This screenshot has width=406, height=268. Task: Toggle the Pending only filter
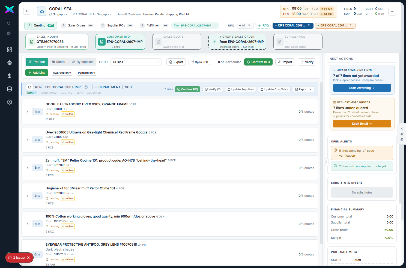[x=86, y=73]
